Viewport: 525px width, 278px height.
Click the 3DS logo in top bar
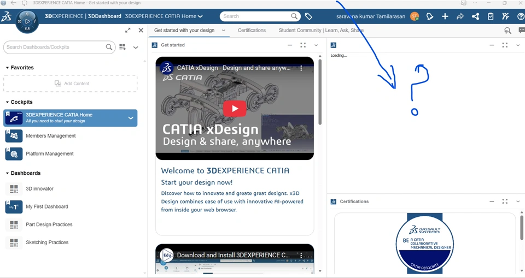[6, 16]
